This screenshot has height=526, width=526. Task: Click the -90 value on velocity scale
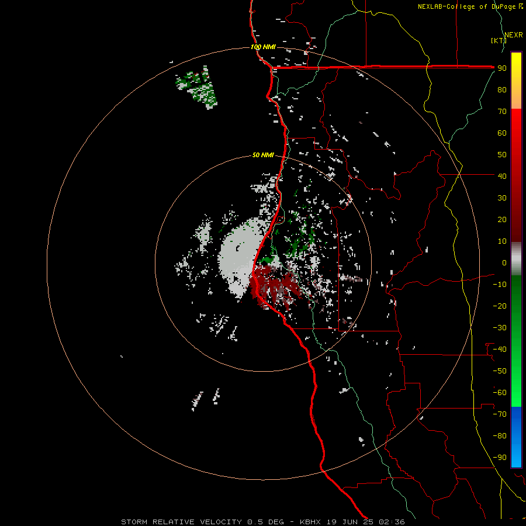[500, 458]
